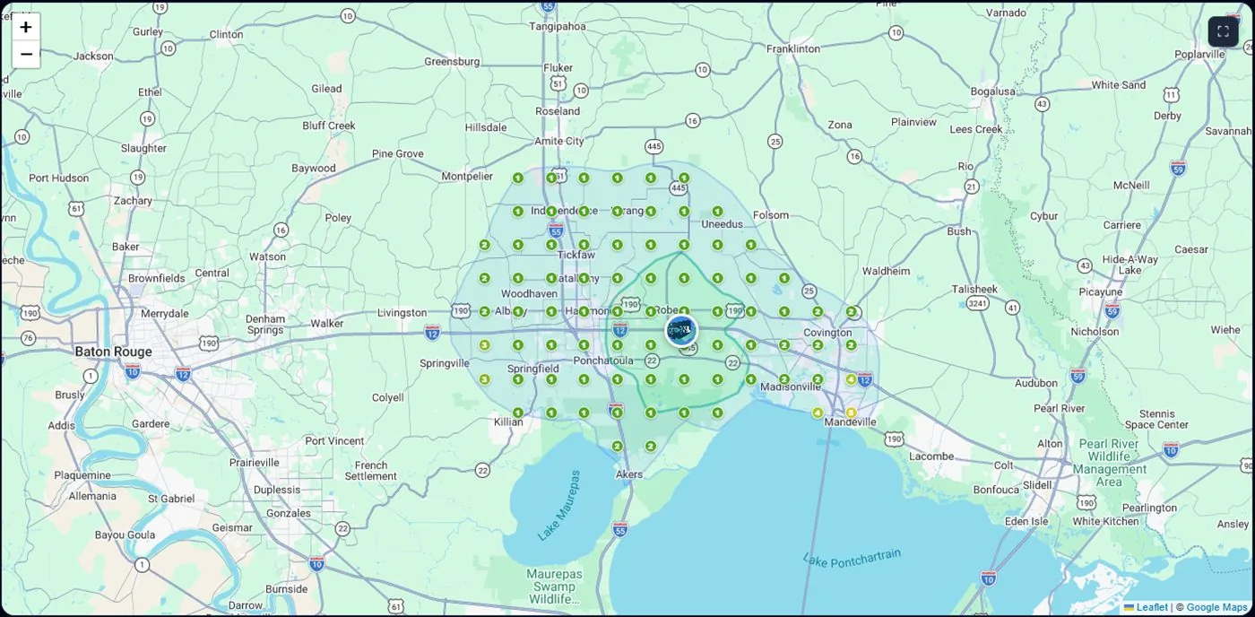Click the Slidell label
1255x617 pixels.
tap(1038, 484)
